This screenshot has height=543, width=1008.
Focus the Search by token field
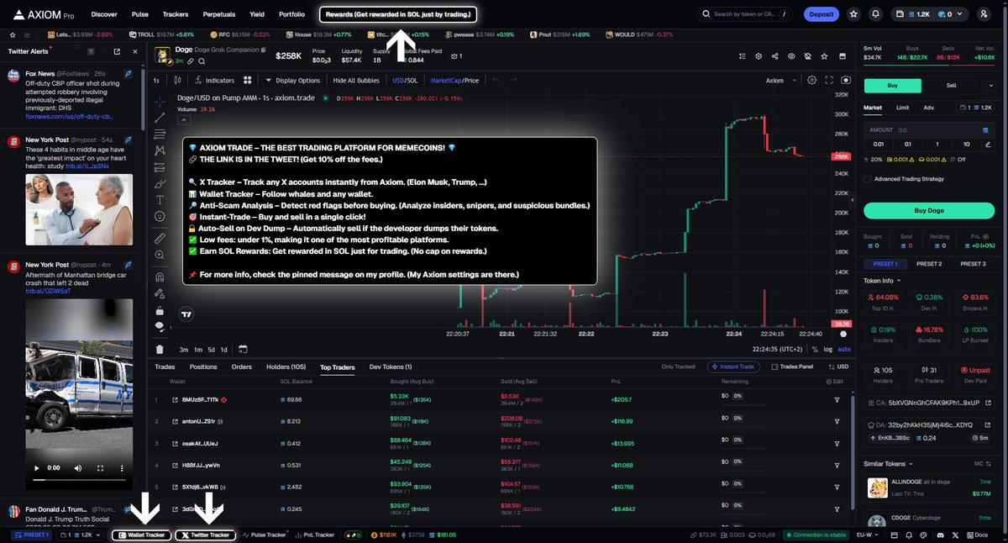tap(745, 14)
